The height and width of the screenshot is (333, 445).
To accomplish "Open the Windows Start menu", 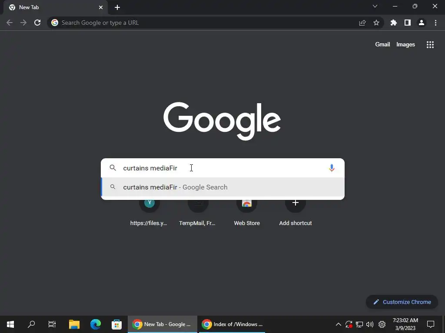I will 10,324.
